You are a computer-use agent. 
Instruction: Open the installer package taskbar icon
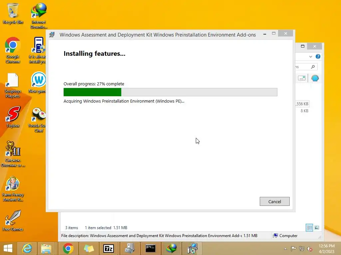tap(130, 248)
